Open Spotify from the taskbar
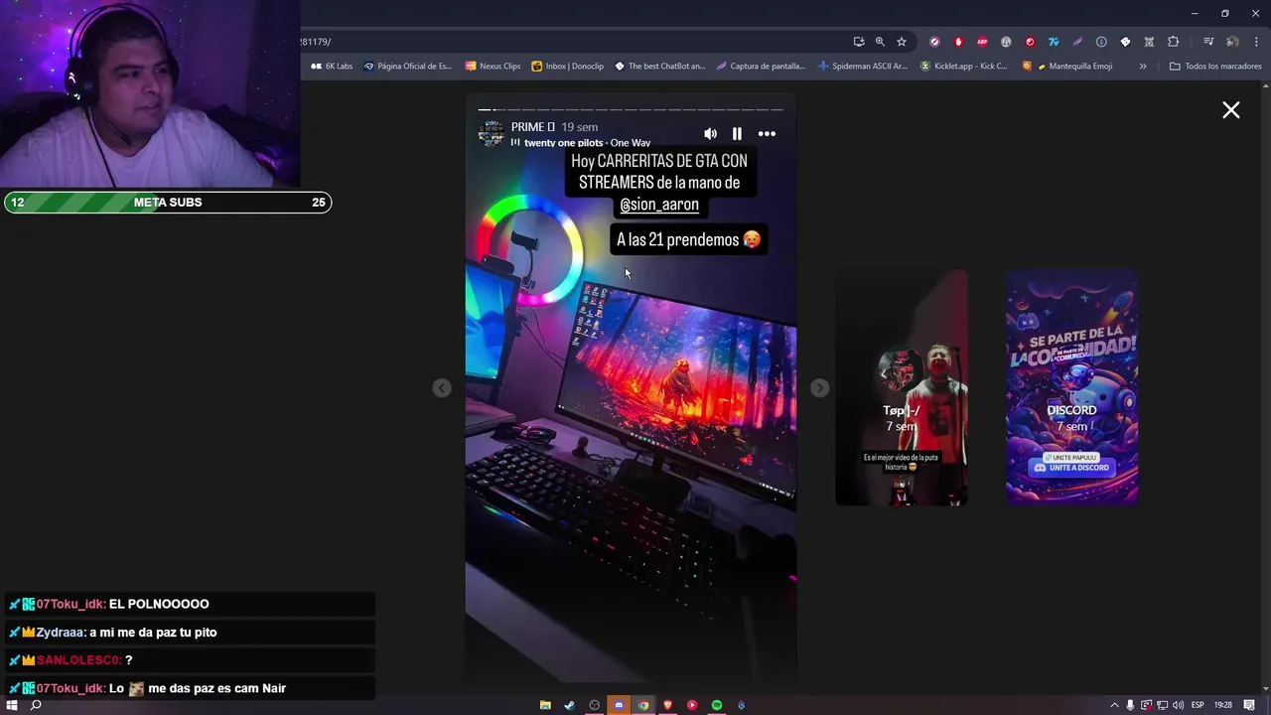The height and width of the screenshot is (715, 1271). [716, 705]
